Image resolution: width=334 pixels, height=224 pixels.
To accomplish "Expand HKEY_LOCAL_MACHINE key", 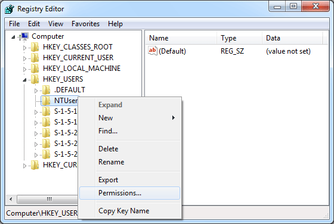I will point(24,69).
